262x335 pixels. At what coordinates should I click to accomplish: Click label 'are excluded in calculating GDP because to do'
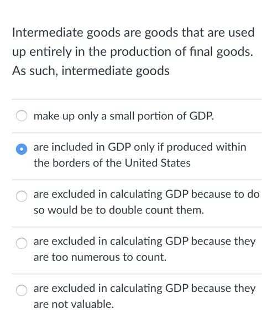pos(146,195)
